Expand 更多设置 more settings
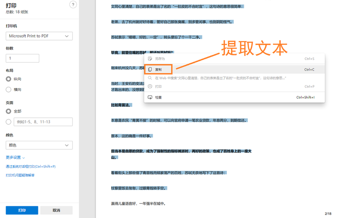The image size is (341, 218). [15, 157]
